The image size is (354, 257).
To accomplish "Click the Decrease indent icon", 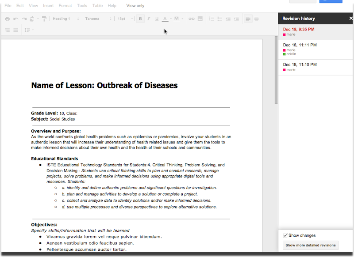I will click(x=228, y=19).
